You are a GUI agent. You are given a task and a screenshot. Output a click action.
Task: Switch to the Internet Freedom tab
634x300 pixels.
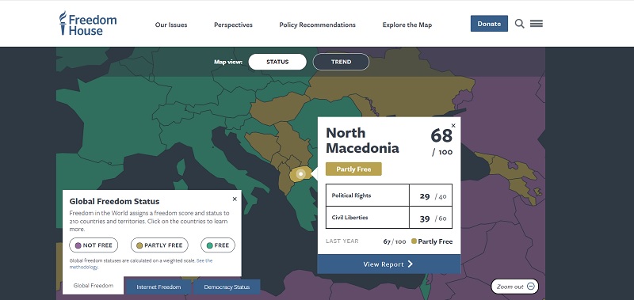tap(158, 287)
